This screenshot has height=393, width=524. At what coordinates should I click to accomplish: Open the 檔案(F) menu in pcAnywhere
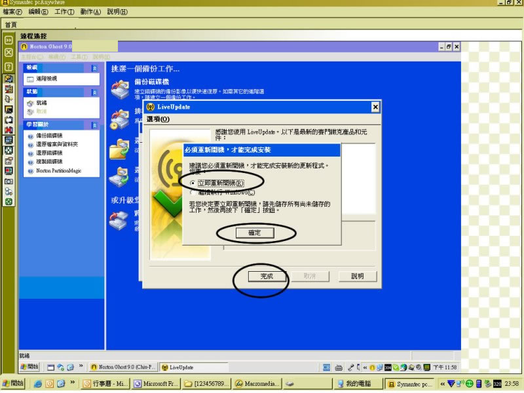point(12,12)
